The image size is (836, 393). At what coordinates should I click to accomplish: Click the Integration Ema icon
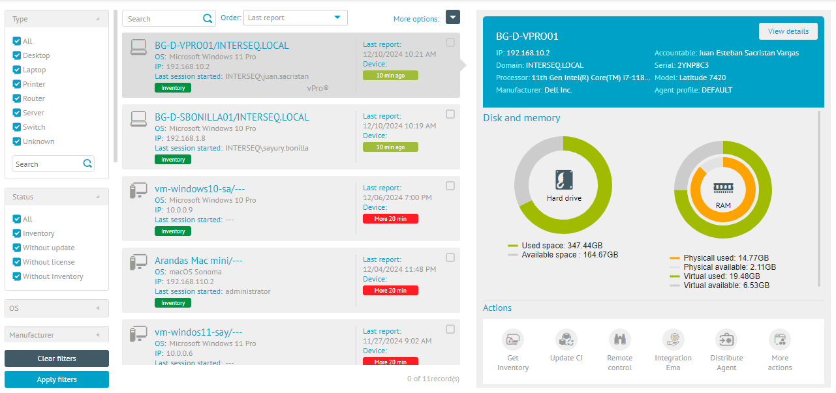tap(673, 340)
